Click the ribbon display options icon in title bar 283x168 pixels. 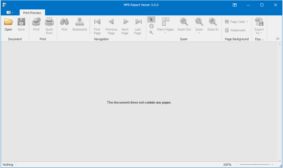point(235,5)
